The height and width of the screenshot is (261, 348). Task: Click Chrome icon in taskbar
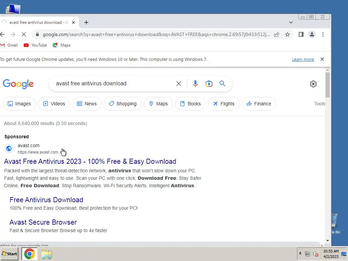[29, 254]
